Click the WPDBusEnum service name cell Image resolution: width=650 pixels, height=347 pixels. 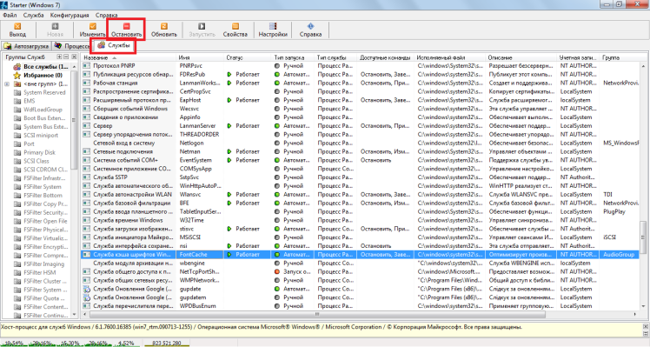click(198, 306)
